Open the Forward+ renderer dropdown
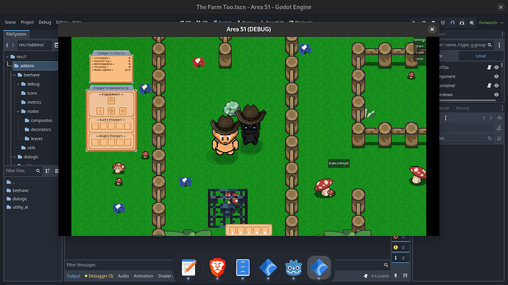 pyautogui.click(x=491, y=23)
